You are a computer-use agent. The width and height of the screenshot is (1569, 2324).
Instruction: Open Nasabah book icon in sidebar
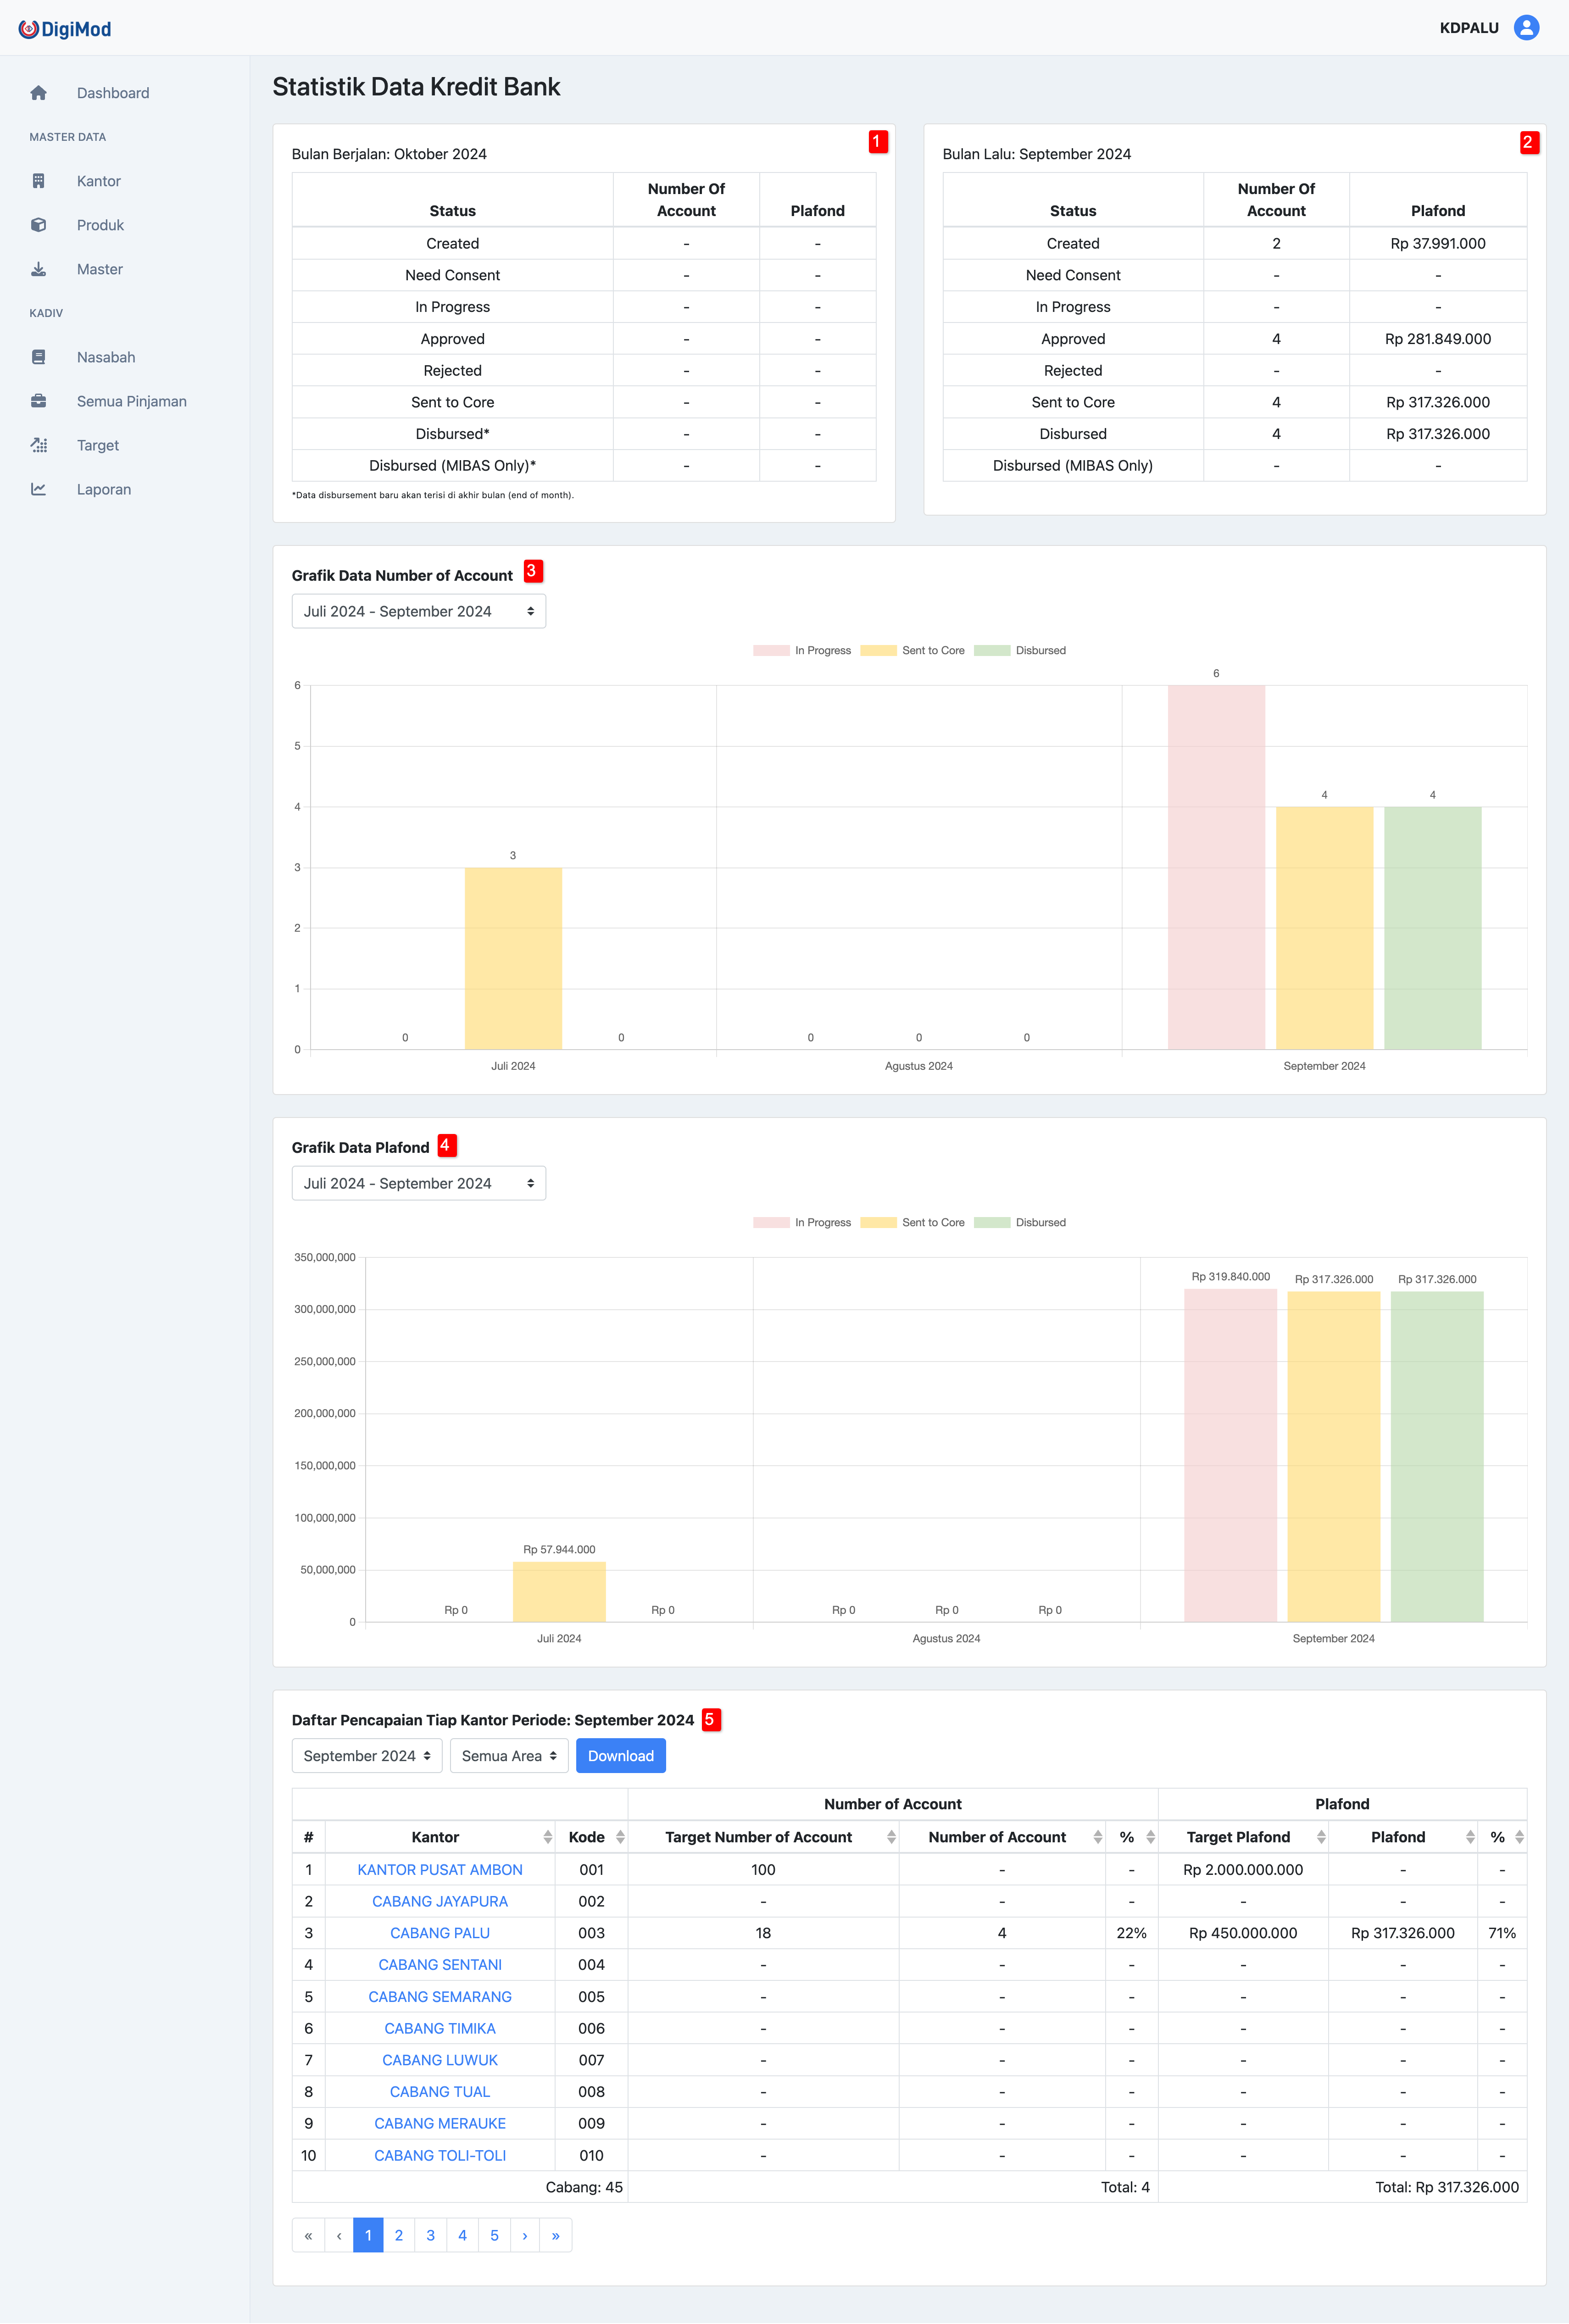[x=38, y=357]
